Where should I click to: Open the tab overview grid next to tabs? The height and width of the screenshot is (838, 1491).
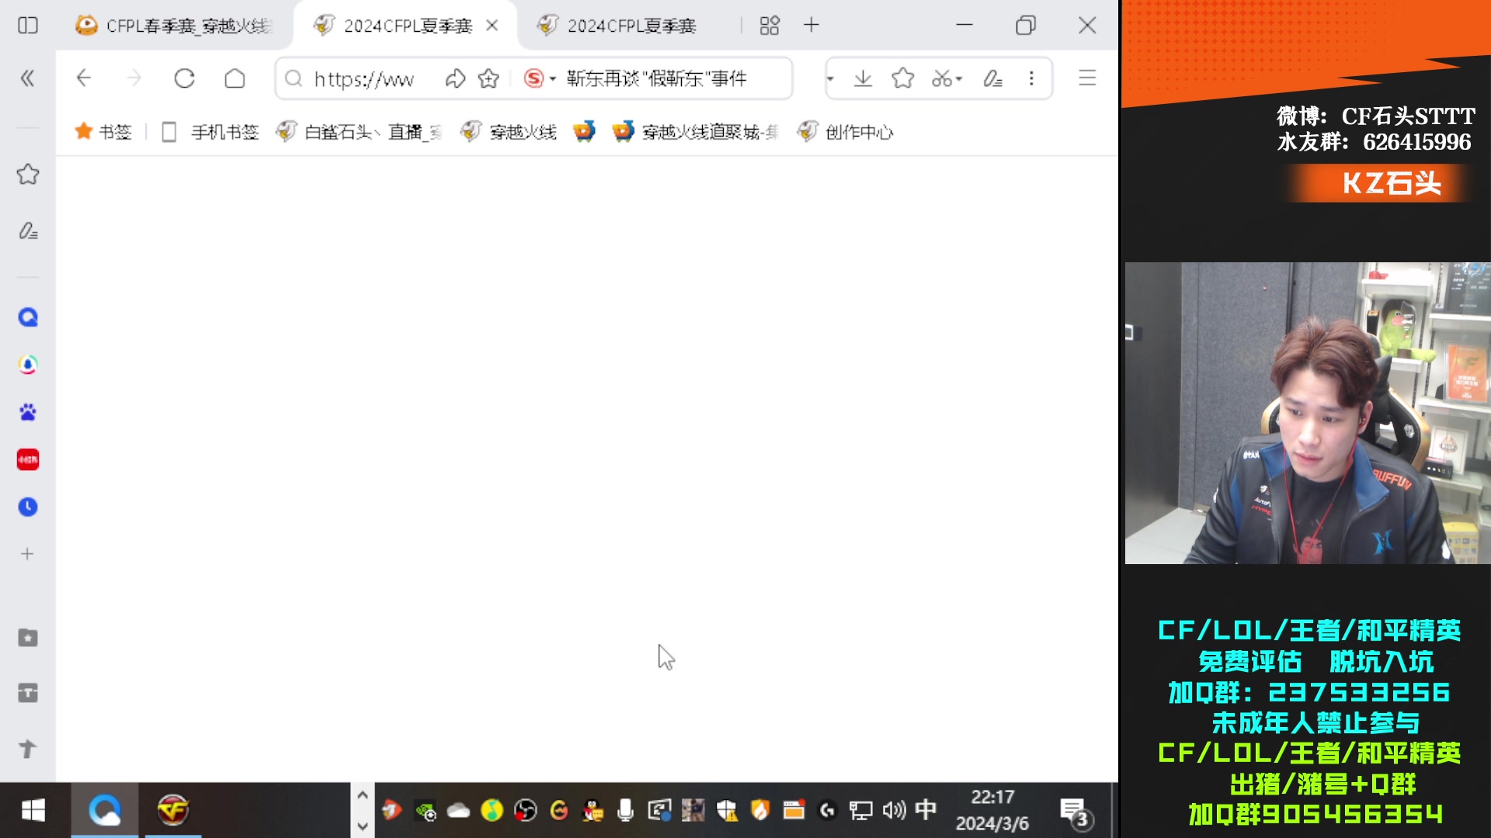coord(769,25)
